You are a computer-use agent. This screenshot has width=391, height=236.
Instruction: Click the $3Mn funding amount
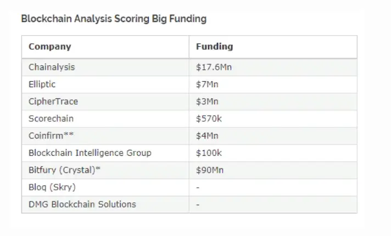pyautogui.click(x=207, y=102)
